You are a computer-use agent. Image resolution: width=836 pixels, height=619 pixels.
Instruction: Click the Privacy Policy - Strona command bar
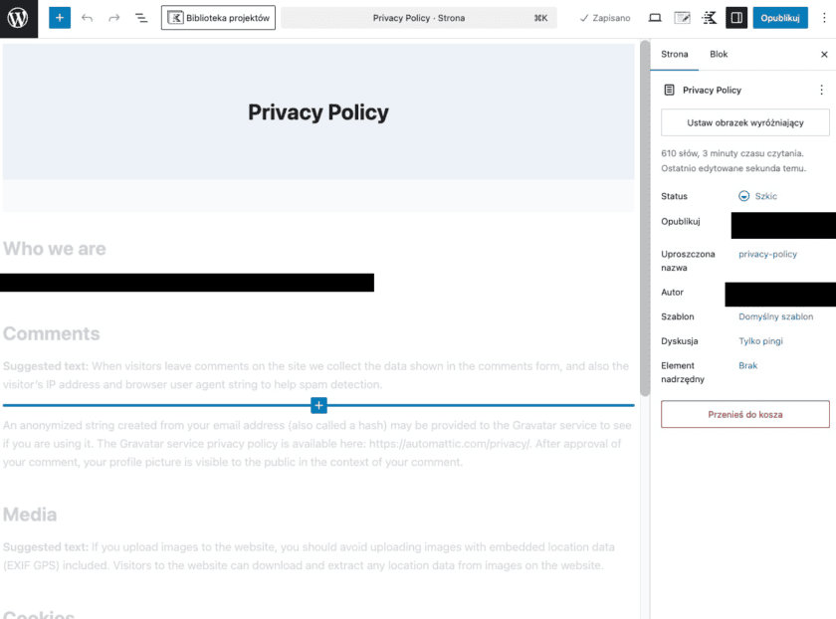tap(418, 18)
